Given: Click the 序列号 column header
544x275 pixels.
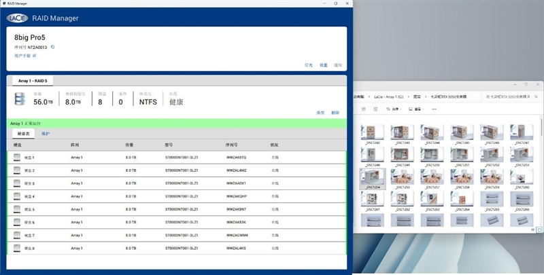Looking at the screenshot, I should point(231,145).
